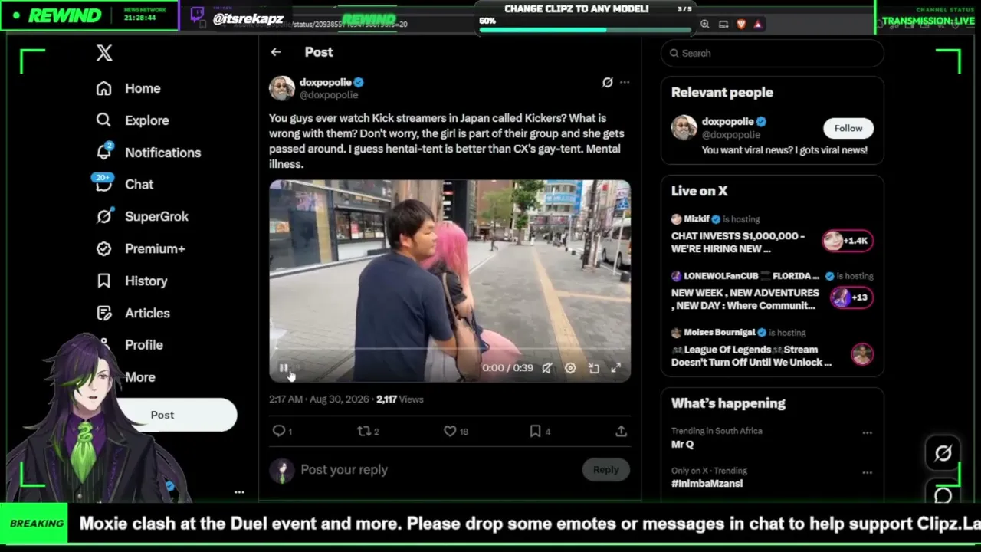The width and height of the screenshot is (981, 552).
Task: Open Mizkif's live stream CHAT INVESTS $1,000,000
Action: (x=738, y=242)
